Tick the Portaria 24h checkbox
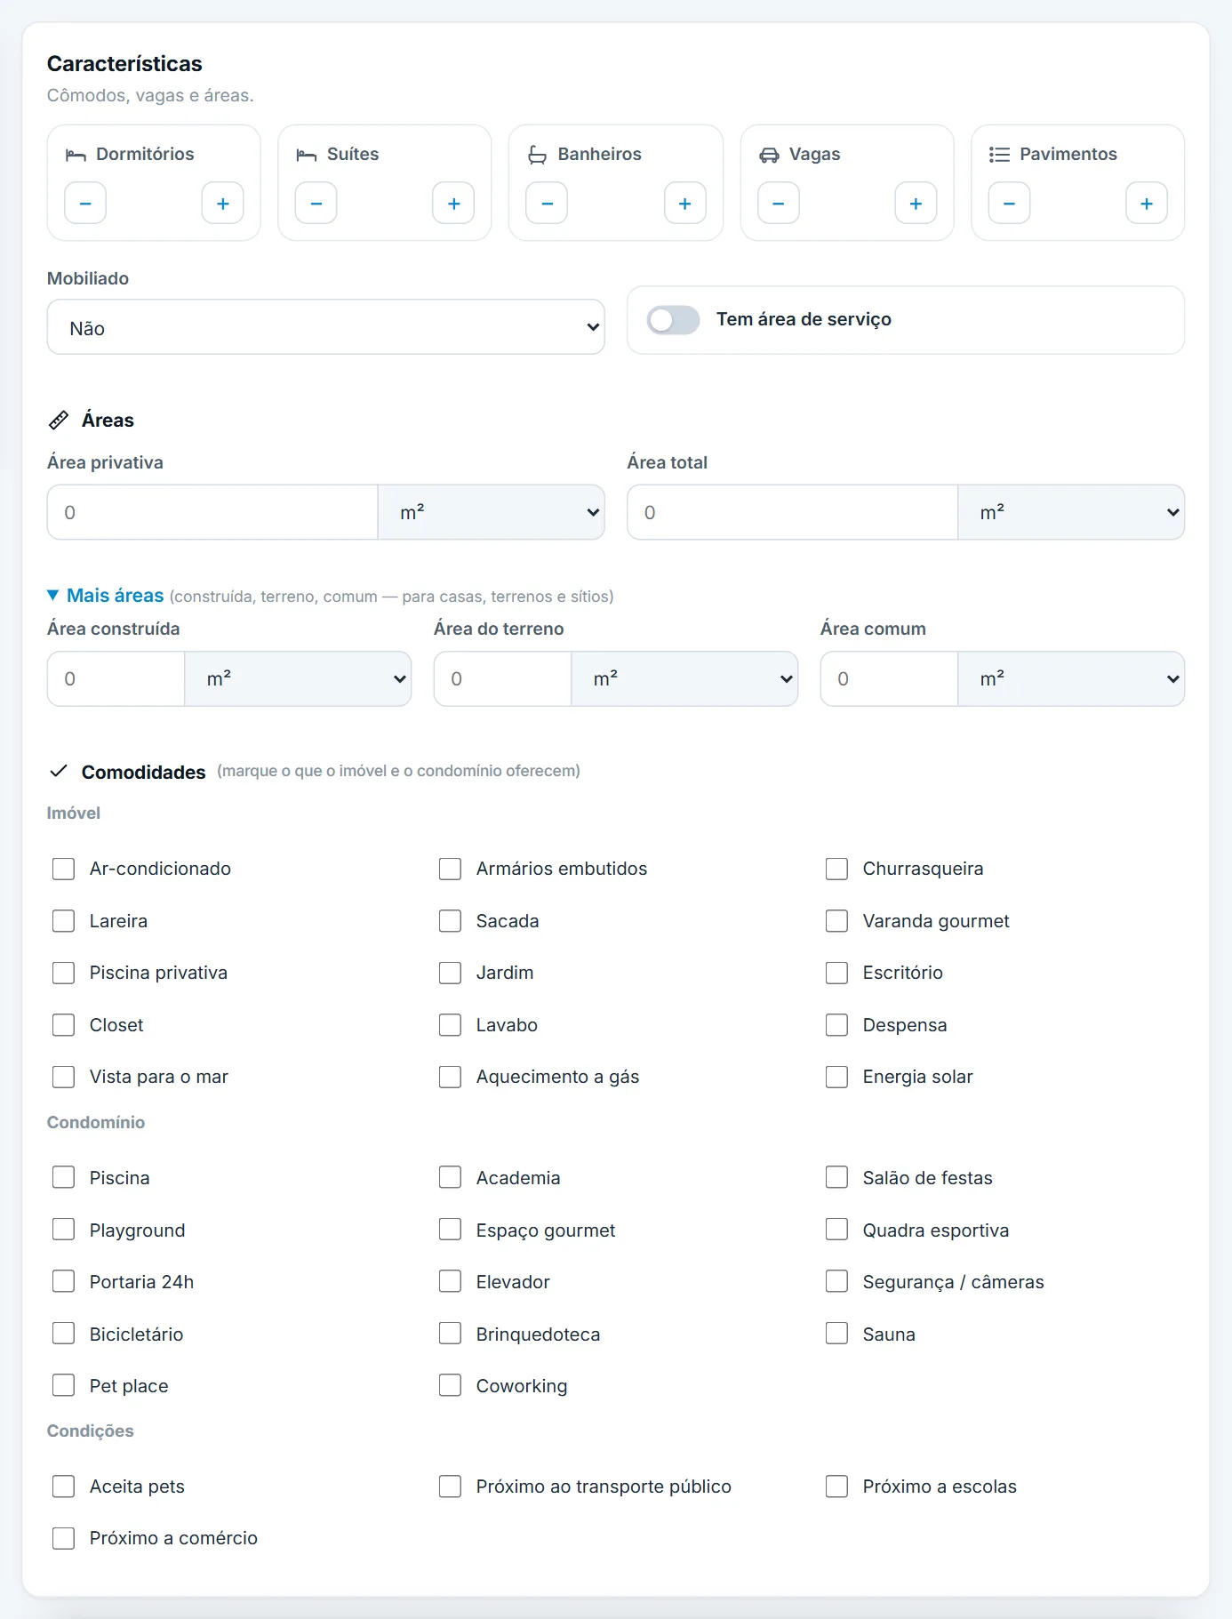This screenshot has height=1619, width=1232. [x=63, y=1281]
